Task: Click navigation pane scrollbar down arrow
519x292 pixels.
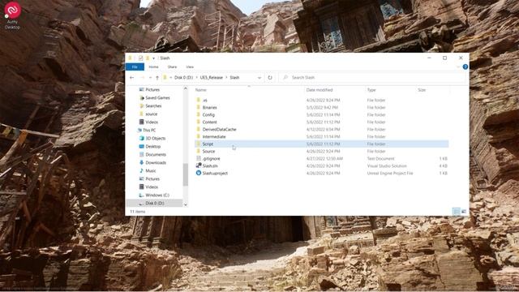Action: point(186,205)
